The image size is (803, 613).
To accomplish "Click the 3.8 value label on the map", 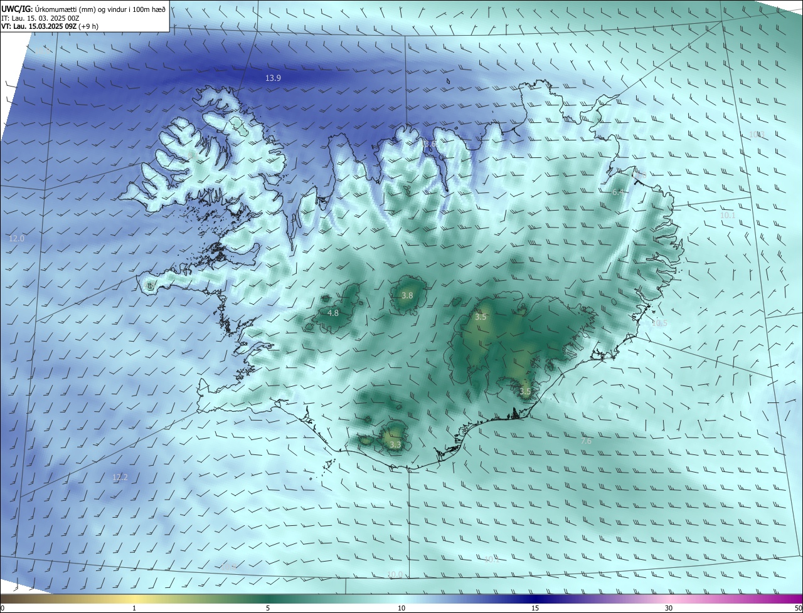I will pos(407,295).
